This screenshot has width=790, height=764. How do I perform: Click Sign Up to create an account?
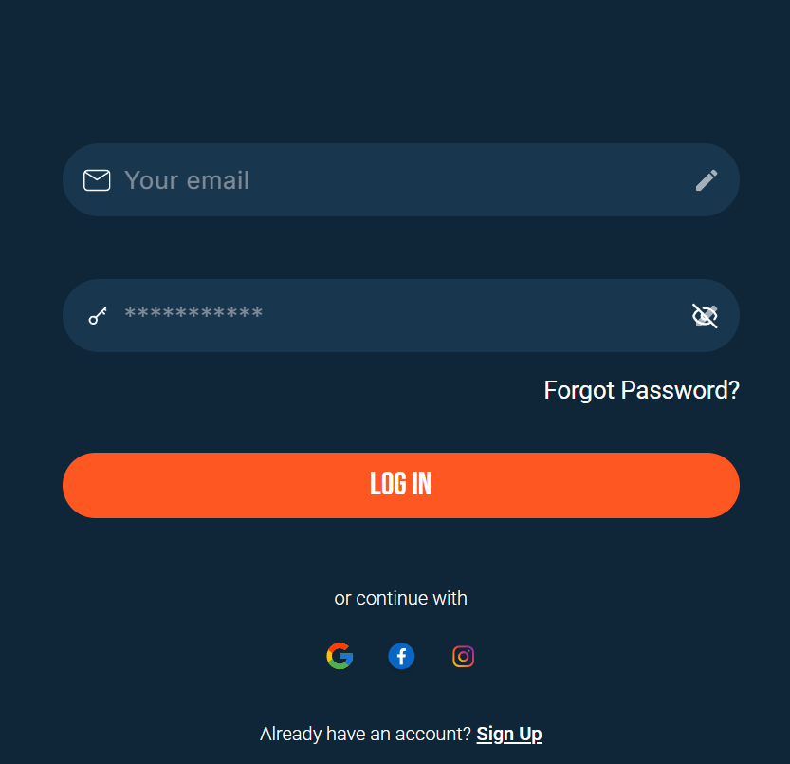coord(509,733)
